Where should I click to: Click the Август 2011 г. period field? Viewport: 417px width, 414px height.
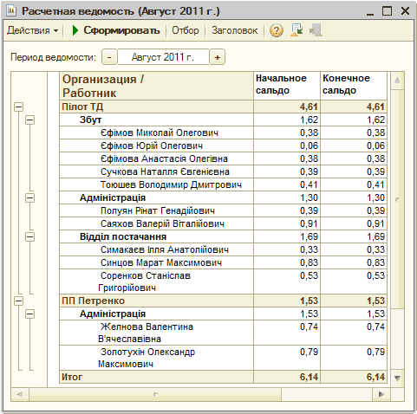(x=163, y=57)
